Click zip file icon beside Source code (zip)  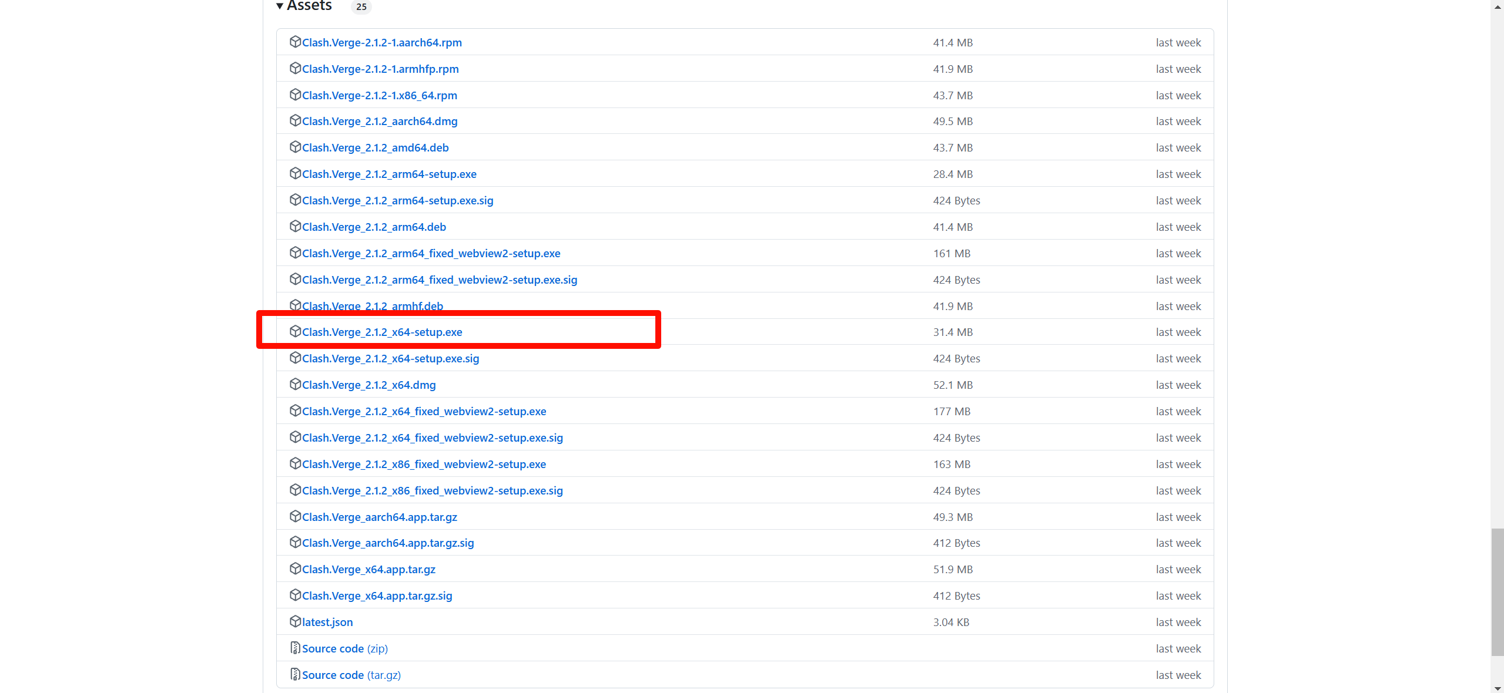(295, 648)
